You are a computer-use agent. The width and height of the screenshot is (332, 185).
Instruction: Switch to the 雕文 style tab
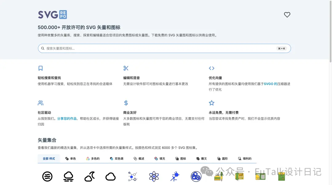pyautogui.click(x=201, y=159)
